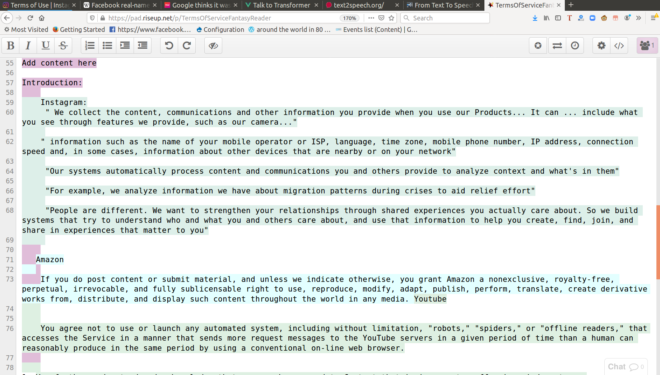
Task: Toggle bold formatting
Action: (x=11, y=45)
